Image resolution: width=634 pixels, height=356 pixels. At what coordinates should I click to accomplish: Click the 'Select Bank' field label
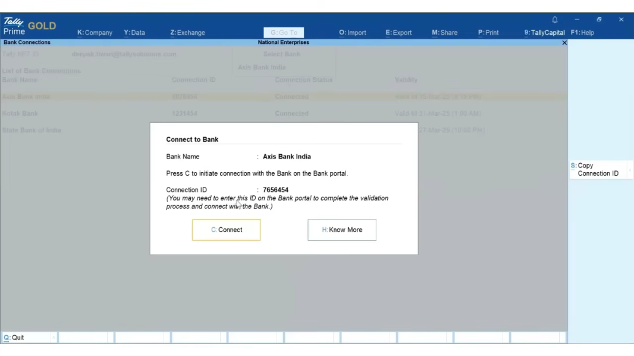pyautogui.click(x=282, y=54)
